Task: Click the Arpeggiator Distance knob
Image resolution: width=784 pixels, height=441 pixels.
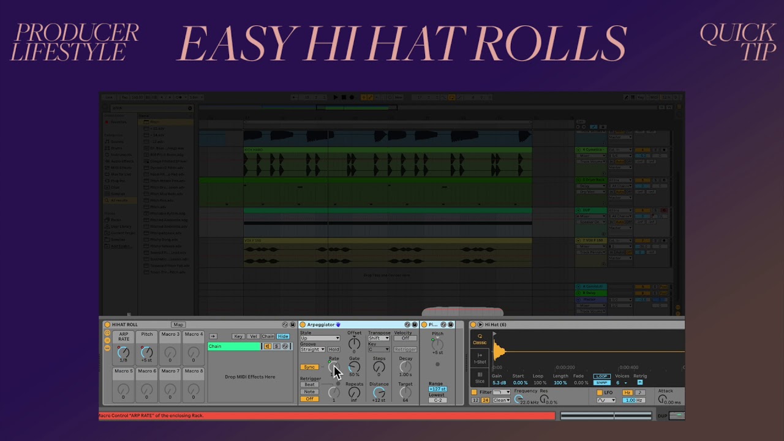Action: tap(379, 393)
